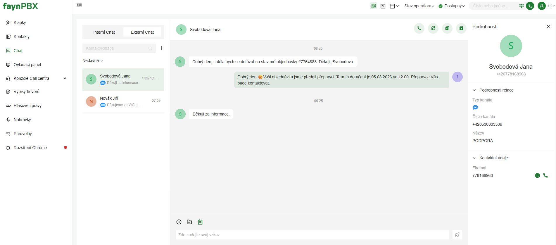Screen dimensions: 556x245
Task: Click the message input field
Action: tap(312, 235)
